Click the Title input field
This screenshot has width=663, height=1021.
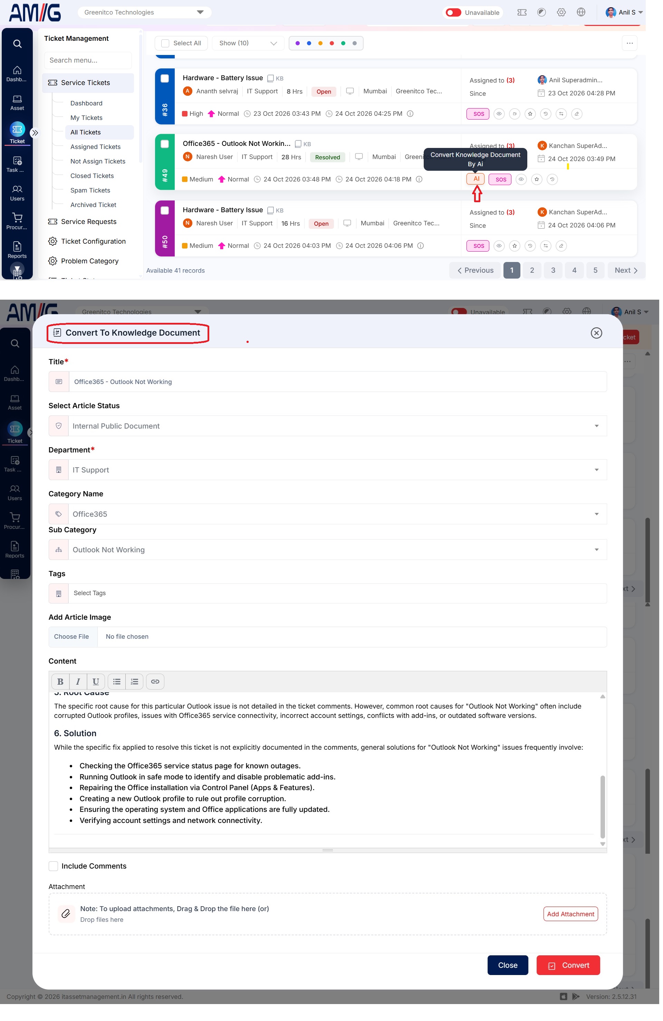[x=327, y=382]
